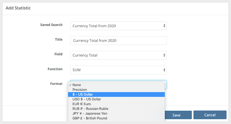This screenshot has width=231, height=124.
Task: Open the Function dropdown set to SUM
Action: (118, 70)
